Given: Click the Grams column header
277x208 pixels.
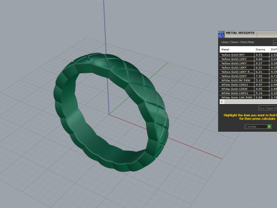Looking at the screenshot, I should pyautogui.click(x=261, y=50).
